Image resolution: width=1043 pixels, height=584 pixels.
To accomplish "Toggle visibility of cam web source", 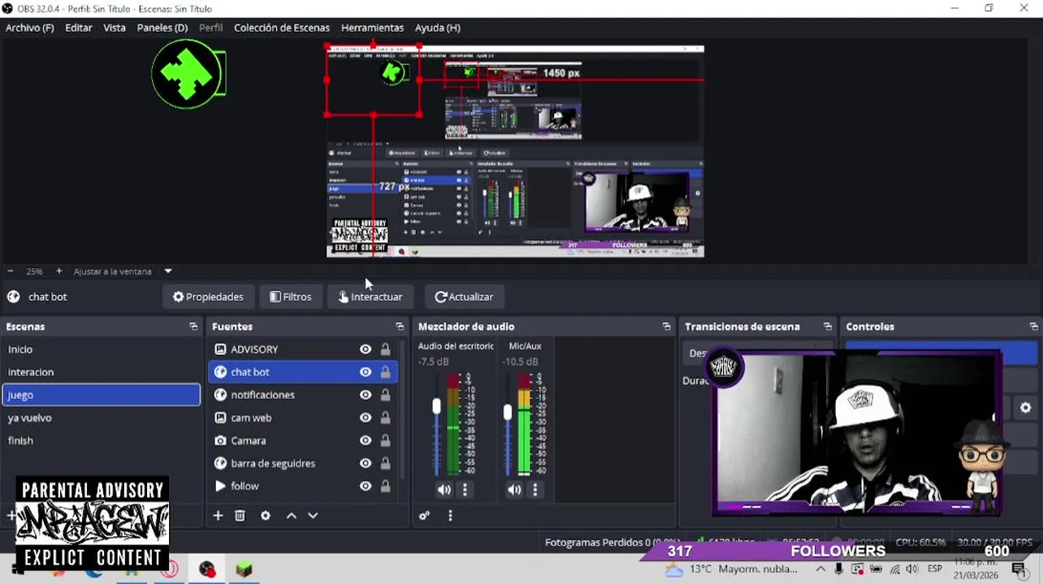I will [366, 418].
